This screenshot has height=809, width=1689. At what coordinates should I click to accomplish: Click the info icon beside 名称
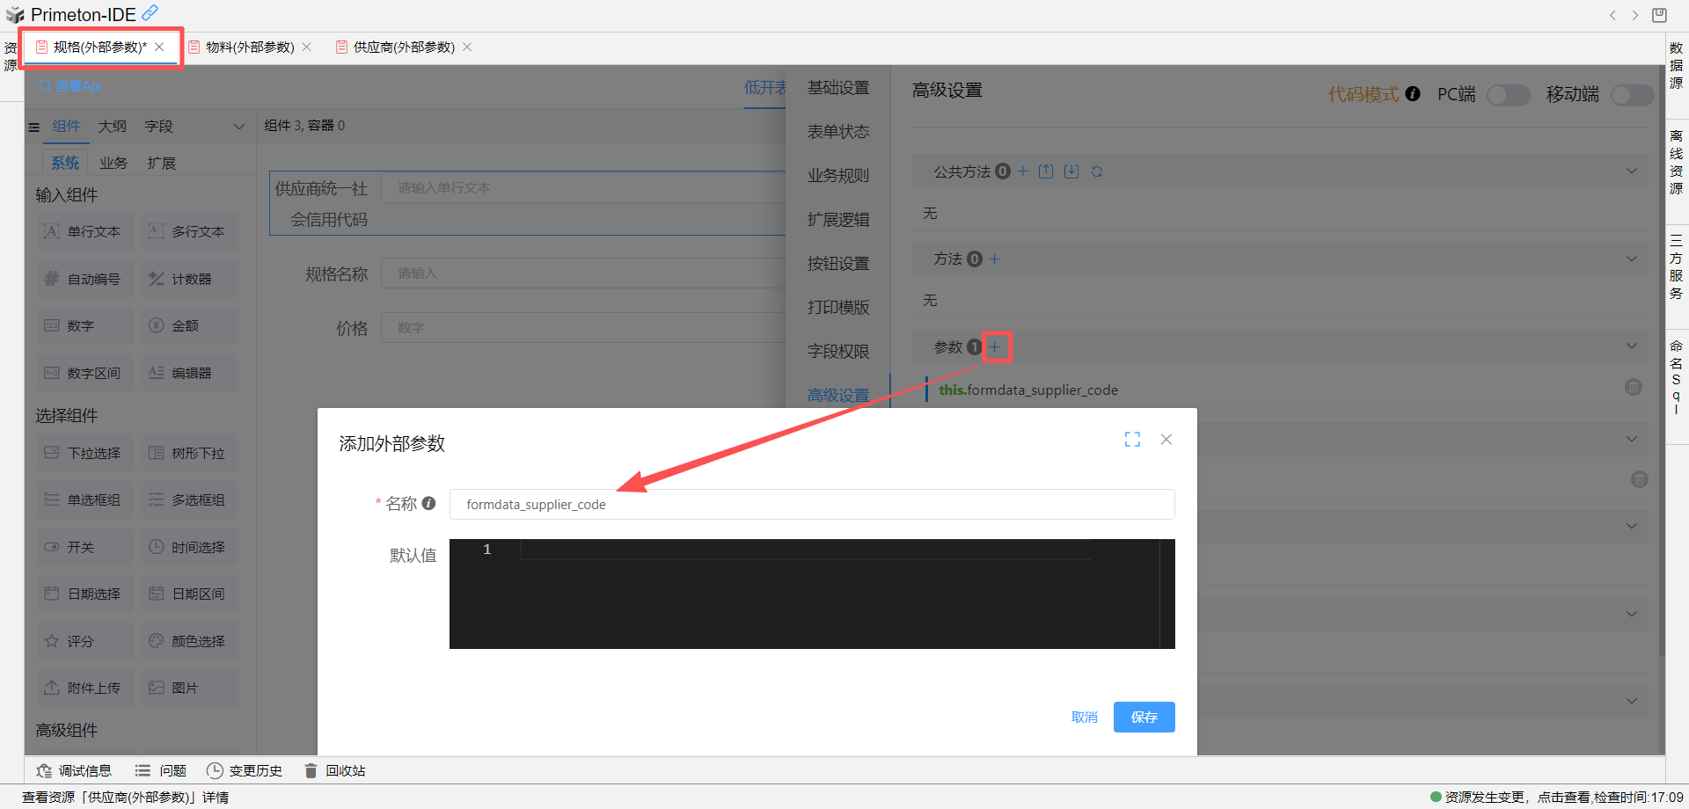(x=428, y=503)
